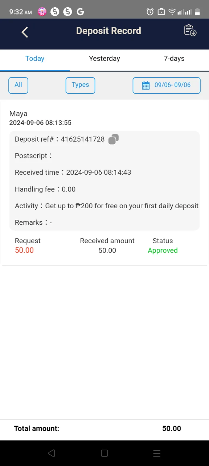Tap the Approved status text
The height and width of the screenshot is (466, 209).
click(x=163, y=250)
